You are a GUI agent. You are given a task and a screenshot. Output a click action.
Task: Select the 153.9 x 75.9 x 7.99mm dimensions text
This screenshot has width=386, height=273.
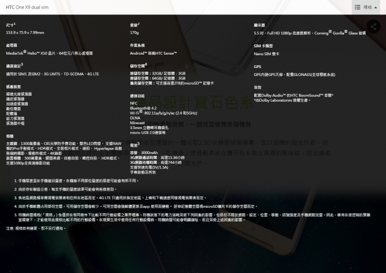(25, 33)
